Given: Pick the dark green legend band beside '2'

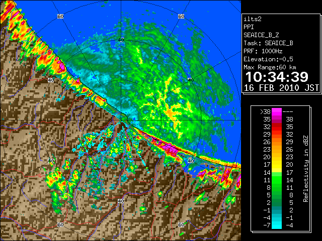Looking at the screenshot, I should pyautogui.click(x=277, y=202).
